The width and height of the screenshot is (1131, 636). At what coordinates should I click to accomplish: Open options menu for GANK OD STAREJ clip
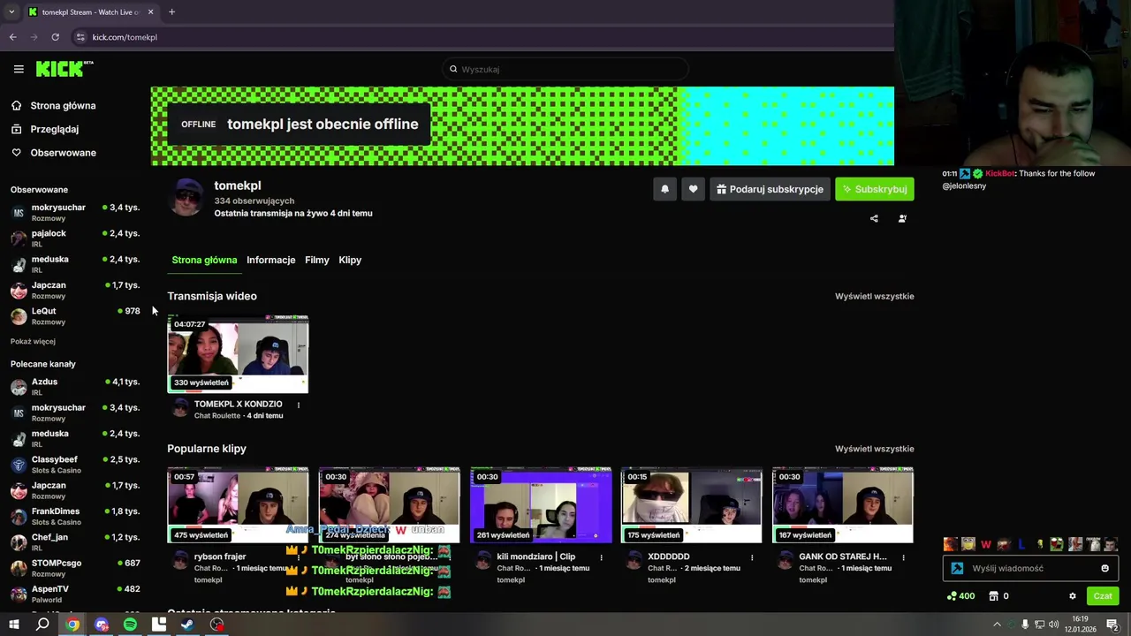click(904, 557)
